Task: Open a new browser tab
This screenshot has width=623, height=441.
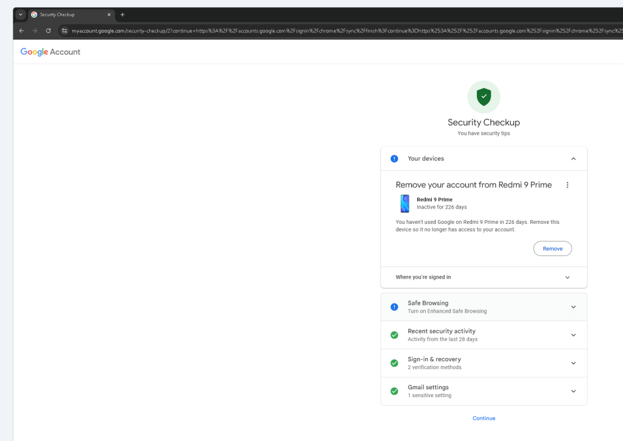Action: click(122, 15)
